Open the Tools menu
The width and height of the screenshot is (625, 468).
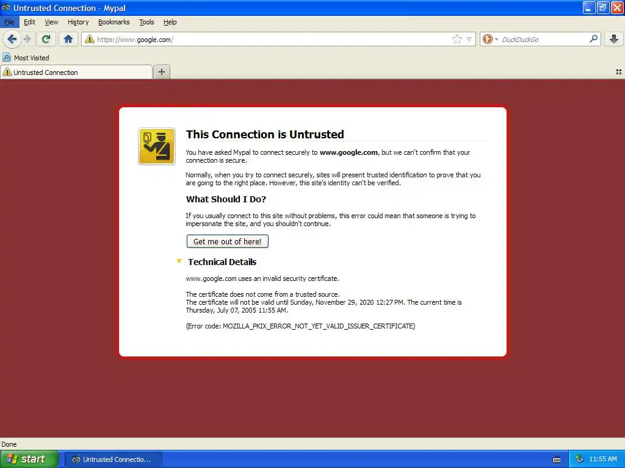coord(146,23)
